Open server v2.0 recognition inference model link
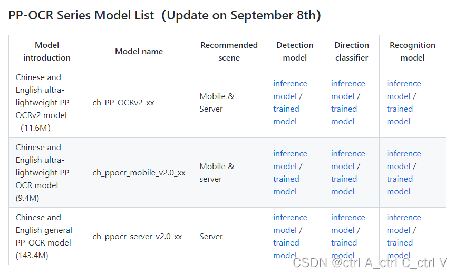The height and width of the screenshot is (274, 455). point(404,224)
